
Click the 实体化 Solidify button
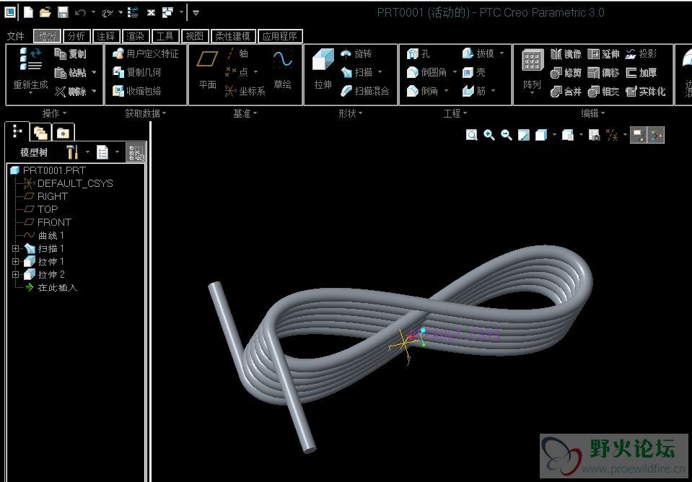click(646, 92)
